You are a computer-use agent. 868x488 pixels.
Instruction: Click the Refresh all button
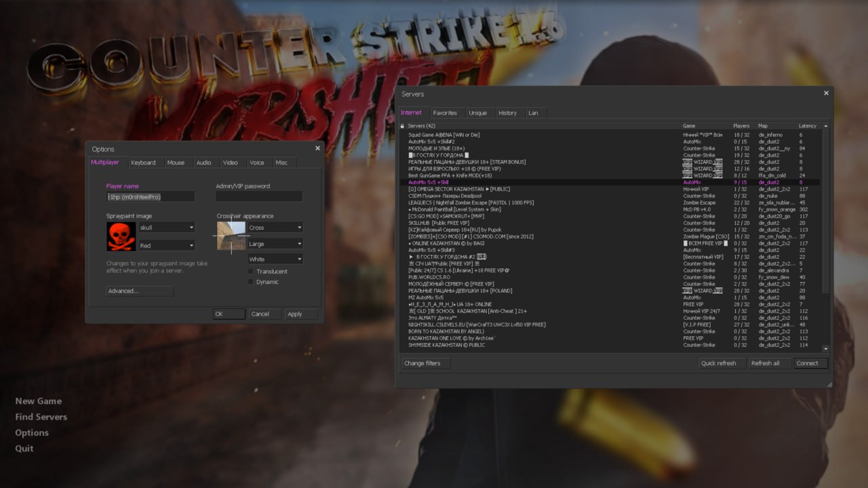point(765,363)
